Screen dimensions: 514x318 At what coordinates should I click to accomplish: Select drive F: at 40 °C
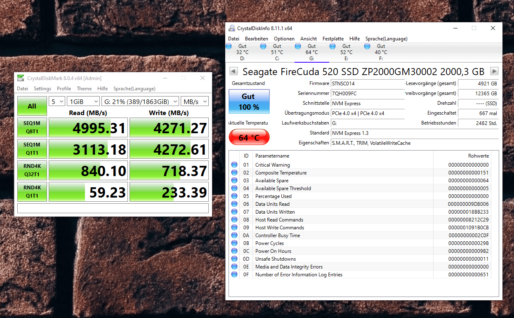point(381,52)
